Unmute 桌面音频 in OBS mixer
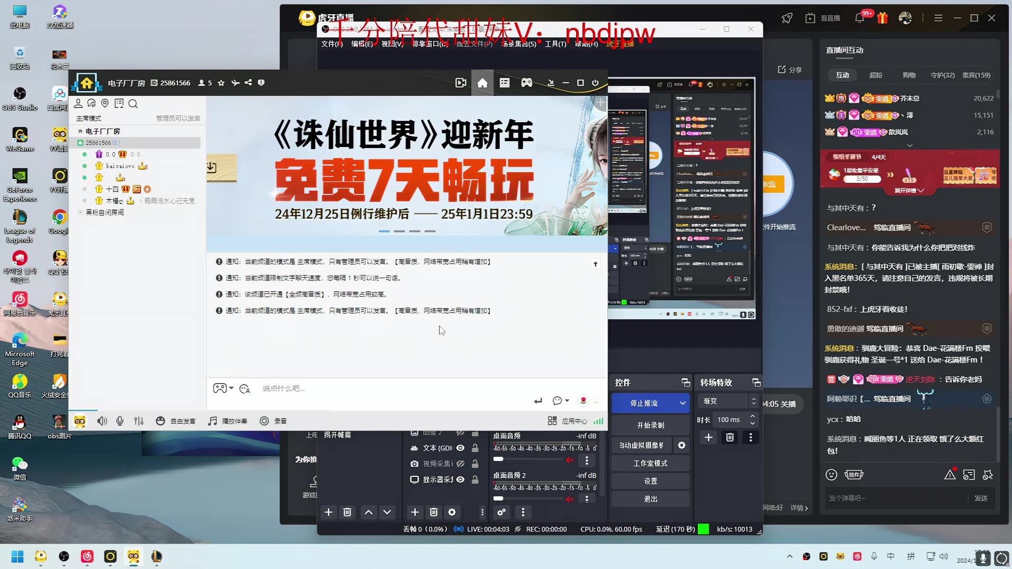This screenshot has height=569, width=1012. tap(570, 460)
